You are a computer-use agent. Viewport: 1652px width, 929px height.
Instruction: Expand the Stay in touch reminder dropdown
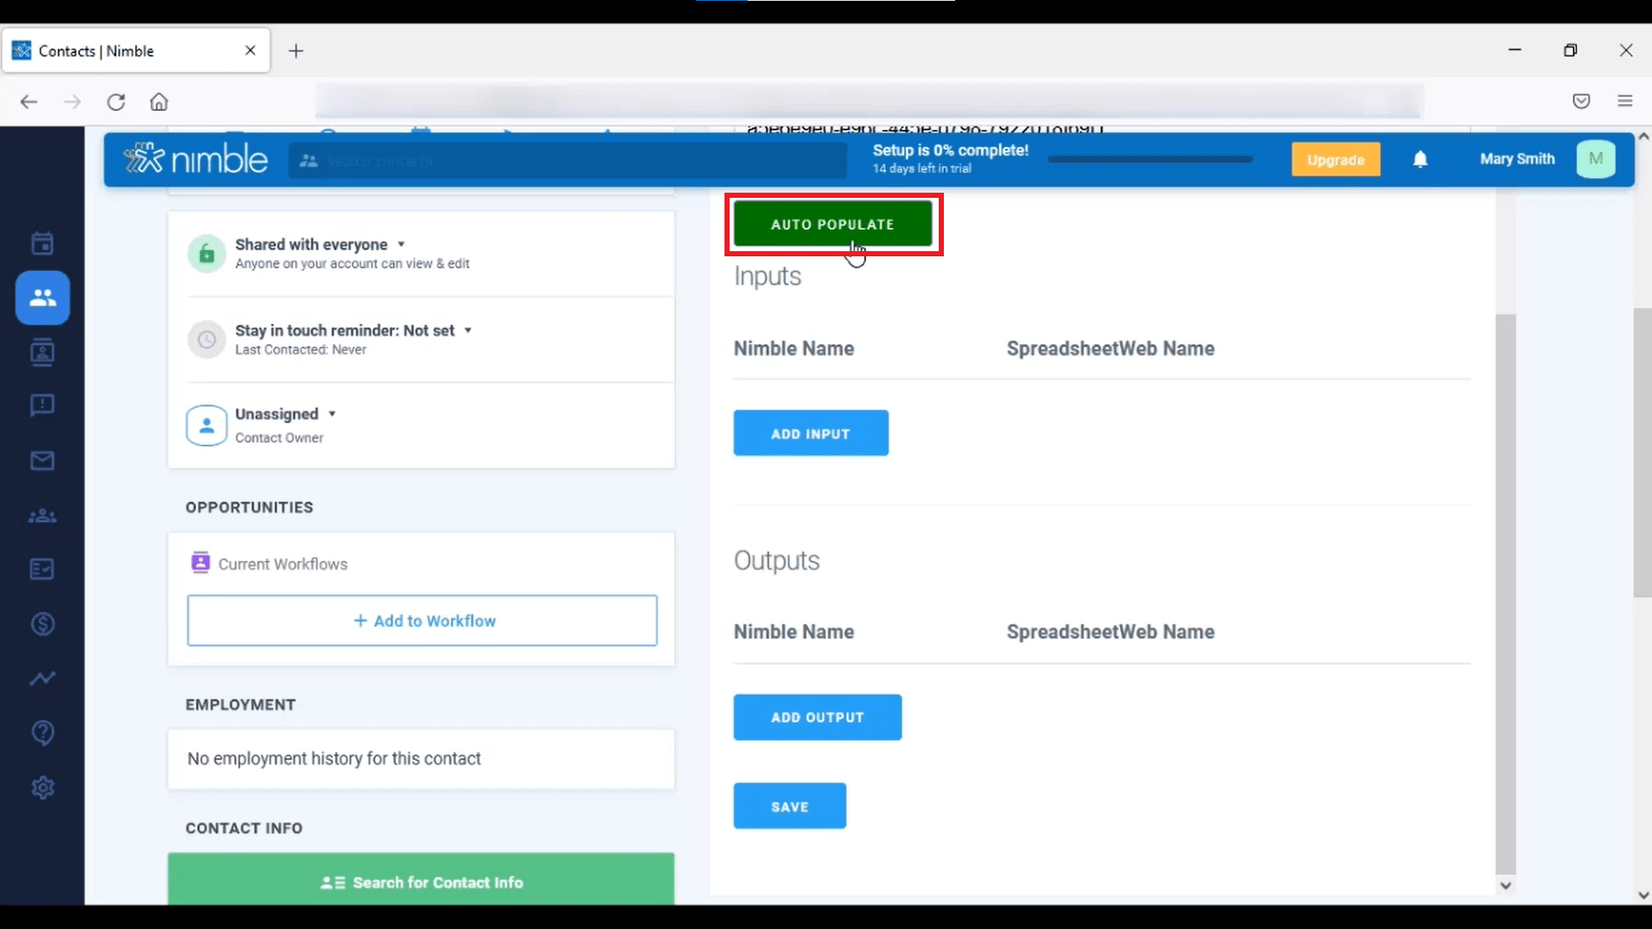468,330
